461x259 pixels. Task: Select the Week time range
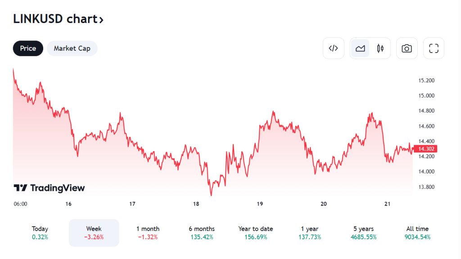pos(94,232)
